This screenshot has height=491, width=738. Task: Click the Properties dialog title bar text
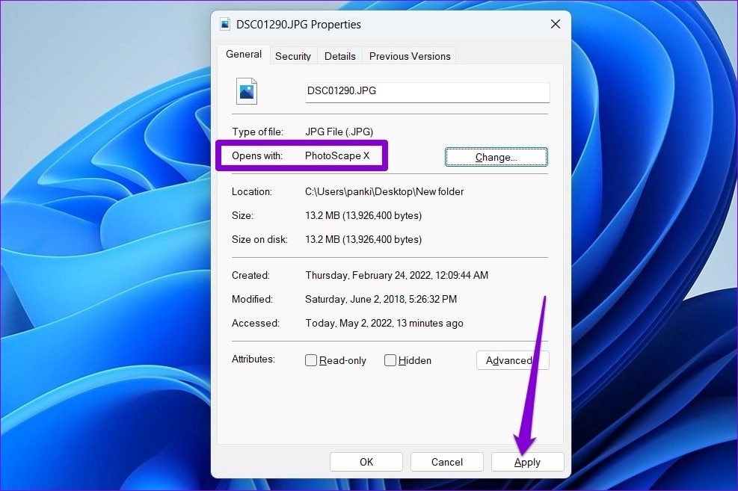[298, 25]
